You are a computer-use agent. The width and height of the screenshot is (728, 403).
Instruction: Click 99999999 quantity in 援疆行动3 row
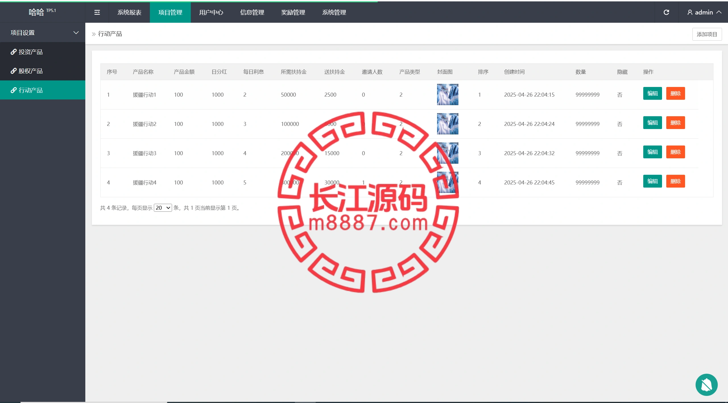(588, 153)
